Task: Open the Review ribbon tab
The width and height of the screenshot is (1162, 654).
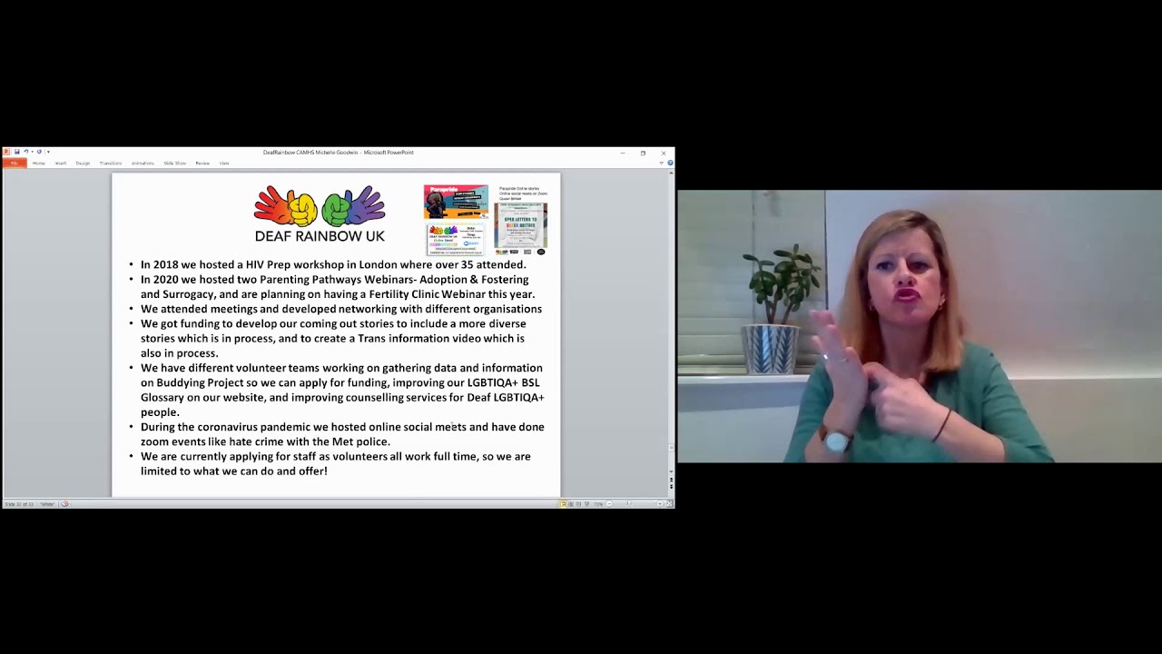Action: [202, 163]
